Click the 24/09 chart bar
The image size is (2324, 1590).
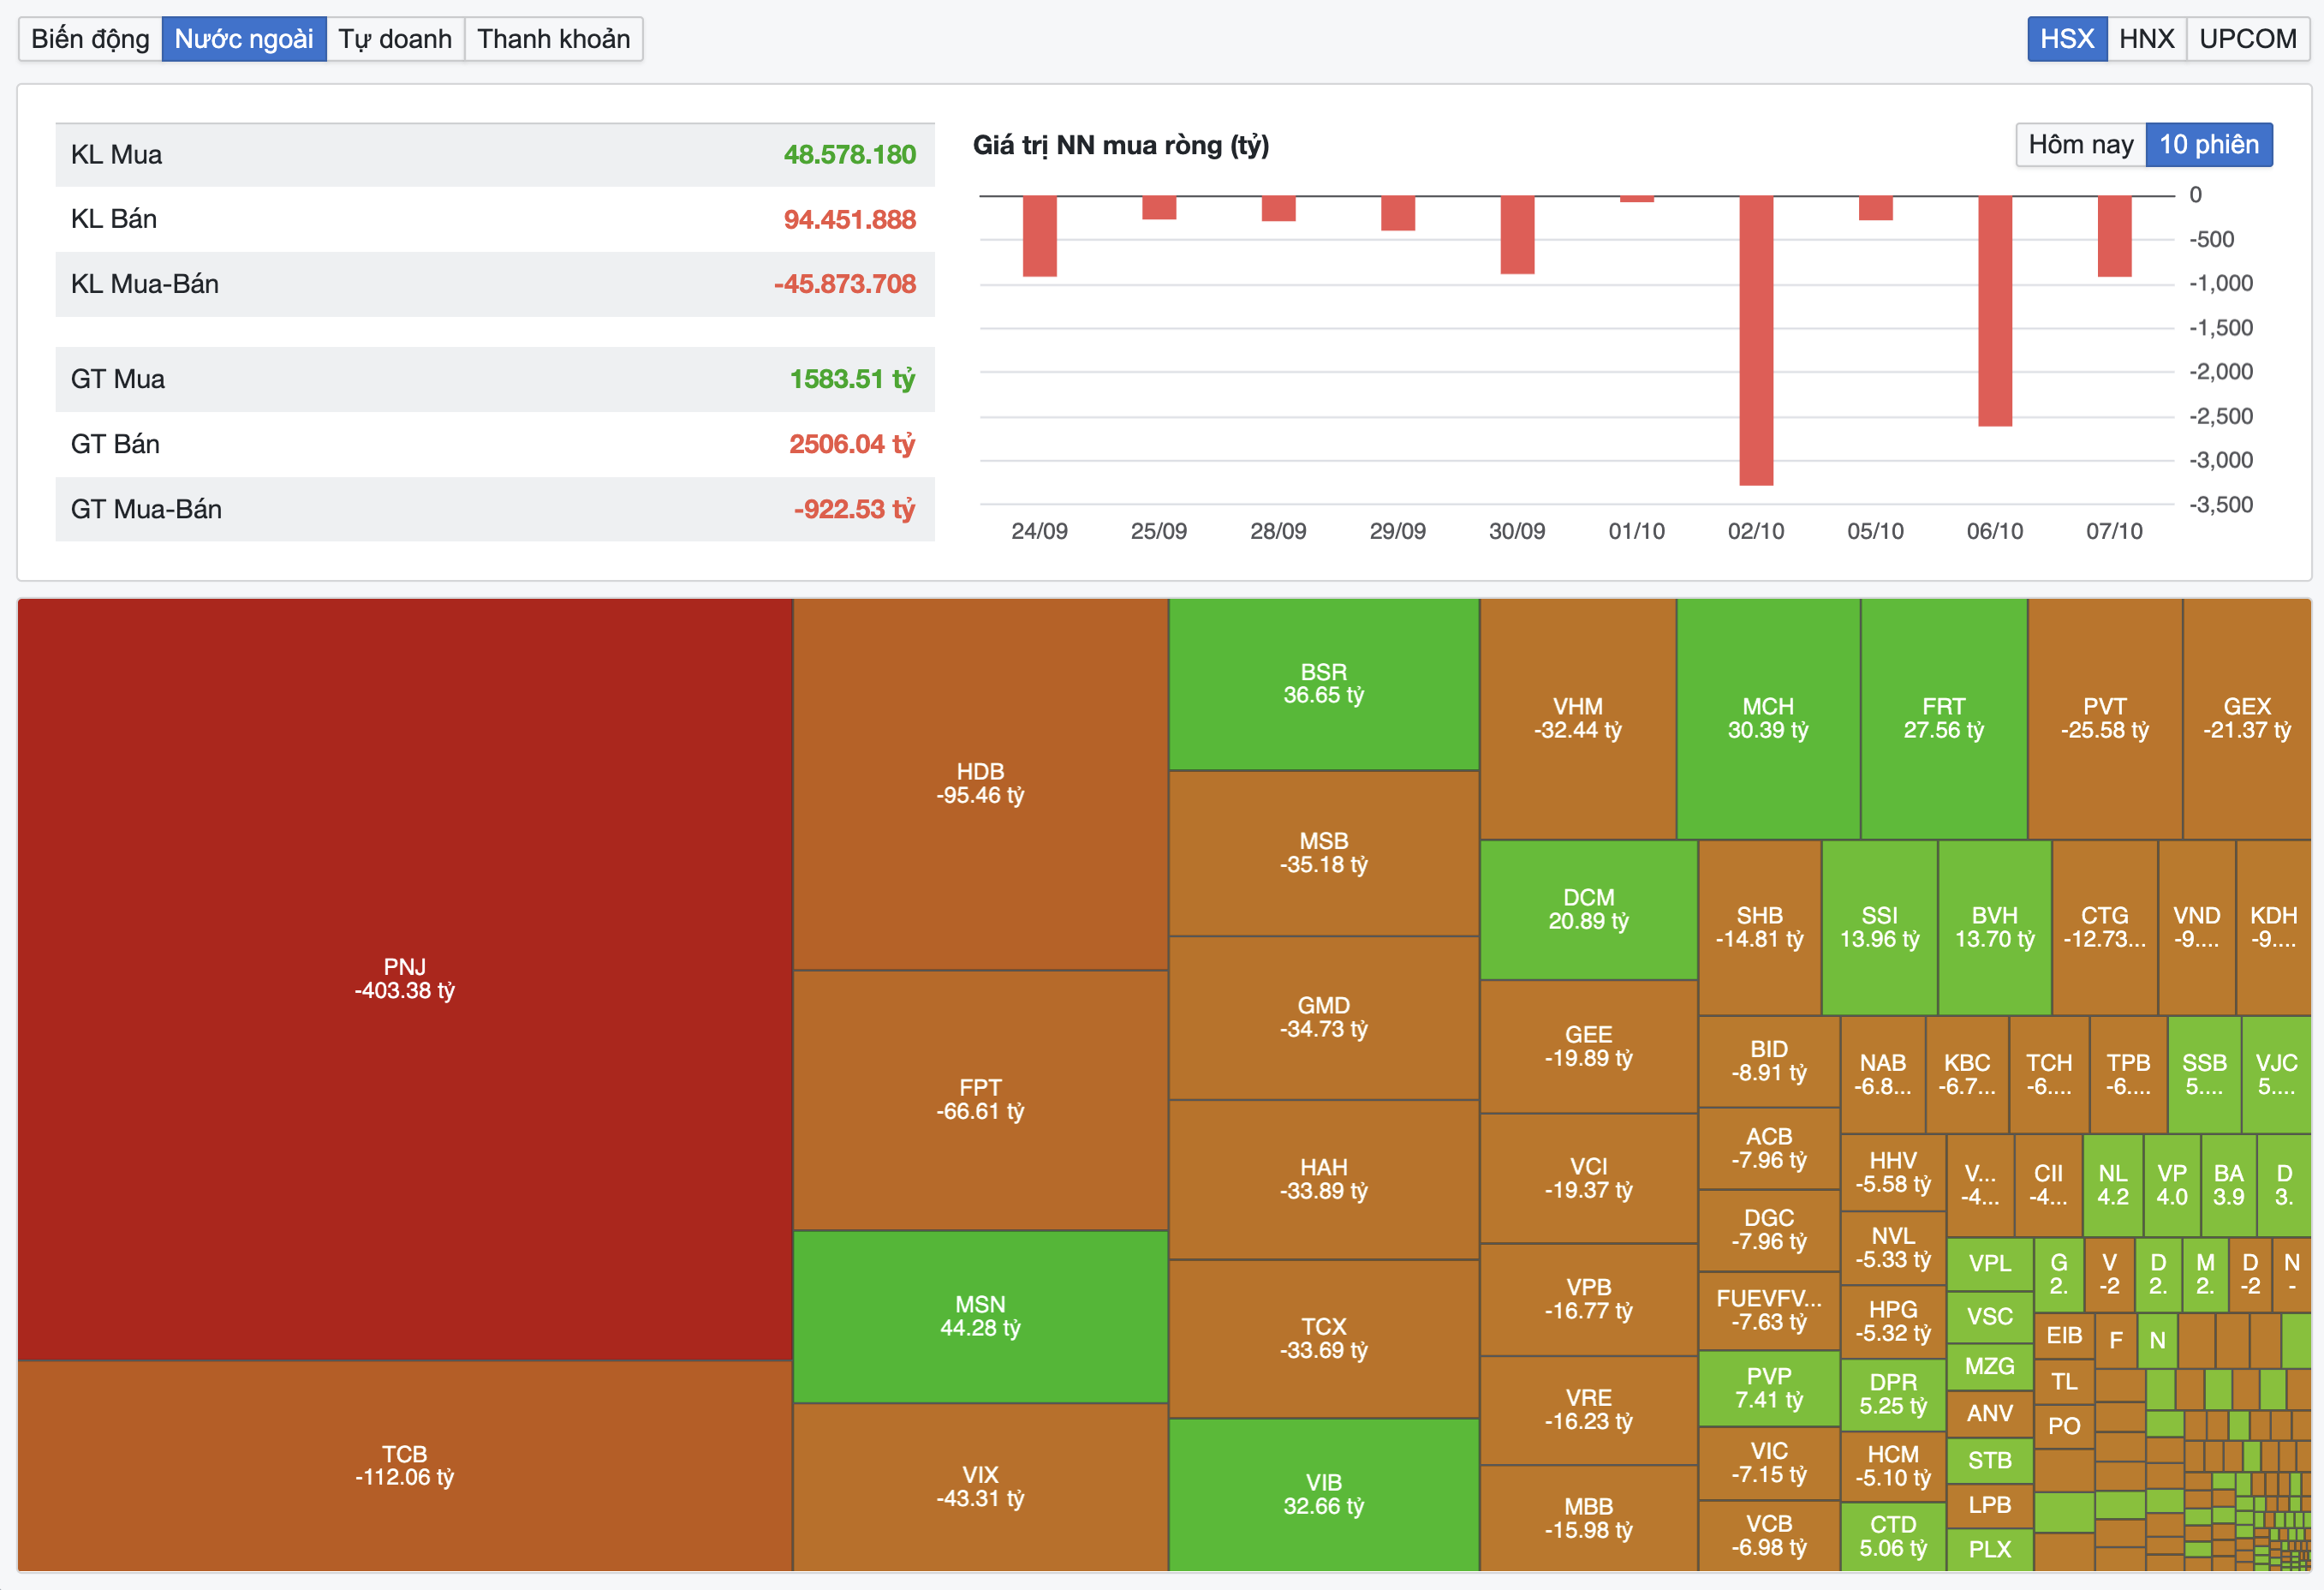(1040, 236)
